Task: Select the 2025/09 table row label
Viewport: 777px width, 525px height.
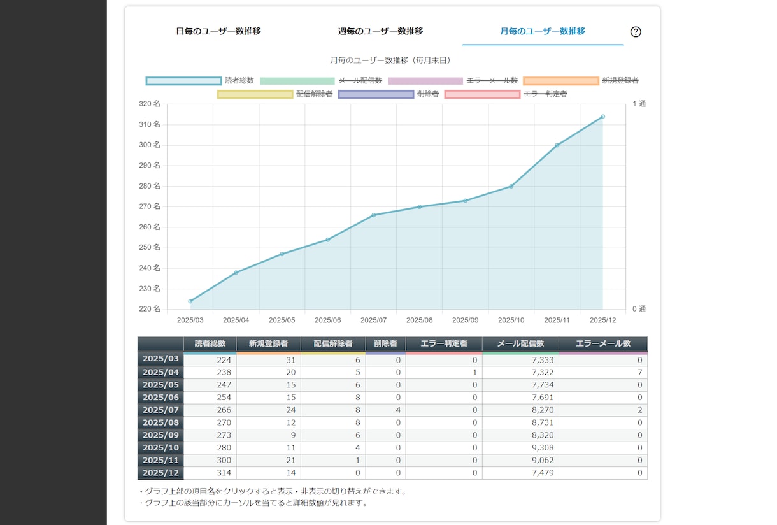Action: click(x=160, y=435)
